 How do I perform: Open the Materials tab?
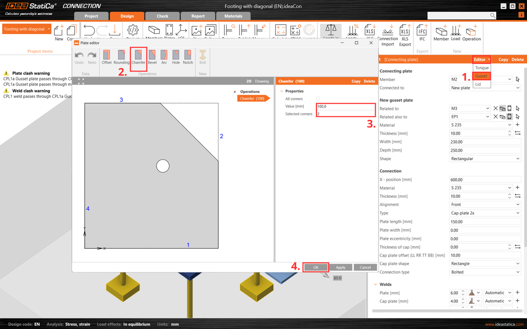(233, 15)
